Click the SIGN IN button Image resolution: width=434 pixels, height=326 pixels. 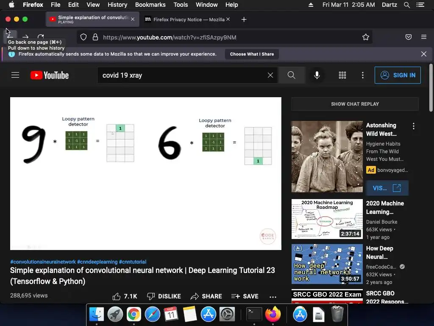[398, 75]
